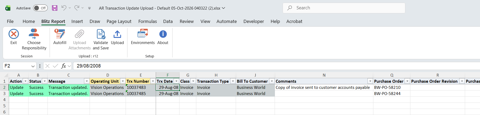Open Choose Responsibility
Viewport: 480px width, 115px height.
coord(34,39)
